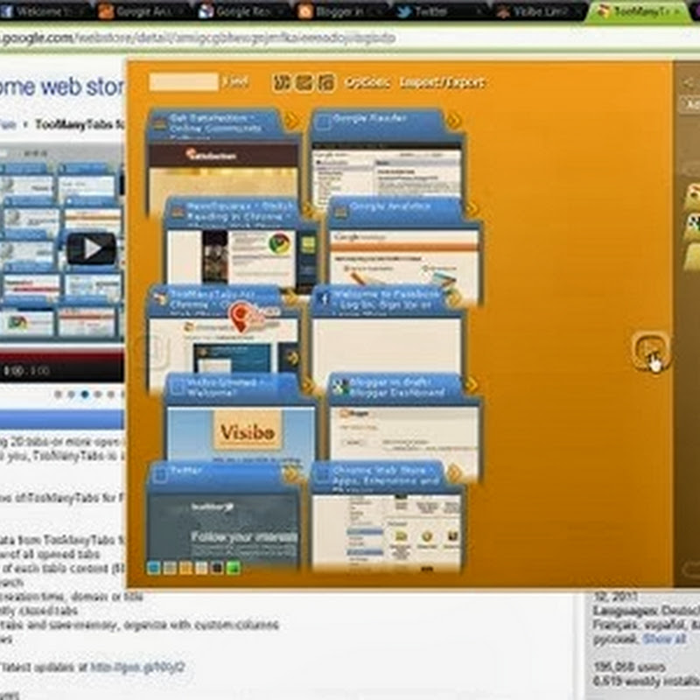Click the search field in TooManyTabs panel

coord(184,82)
